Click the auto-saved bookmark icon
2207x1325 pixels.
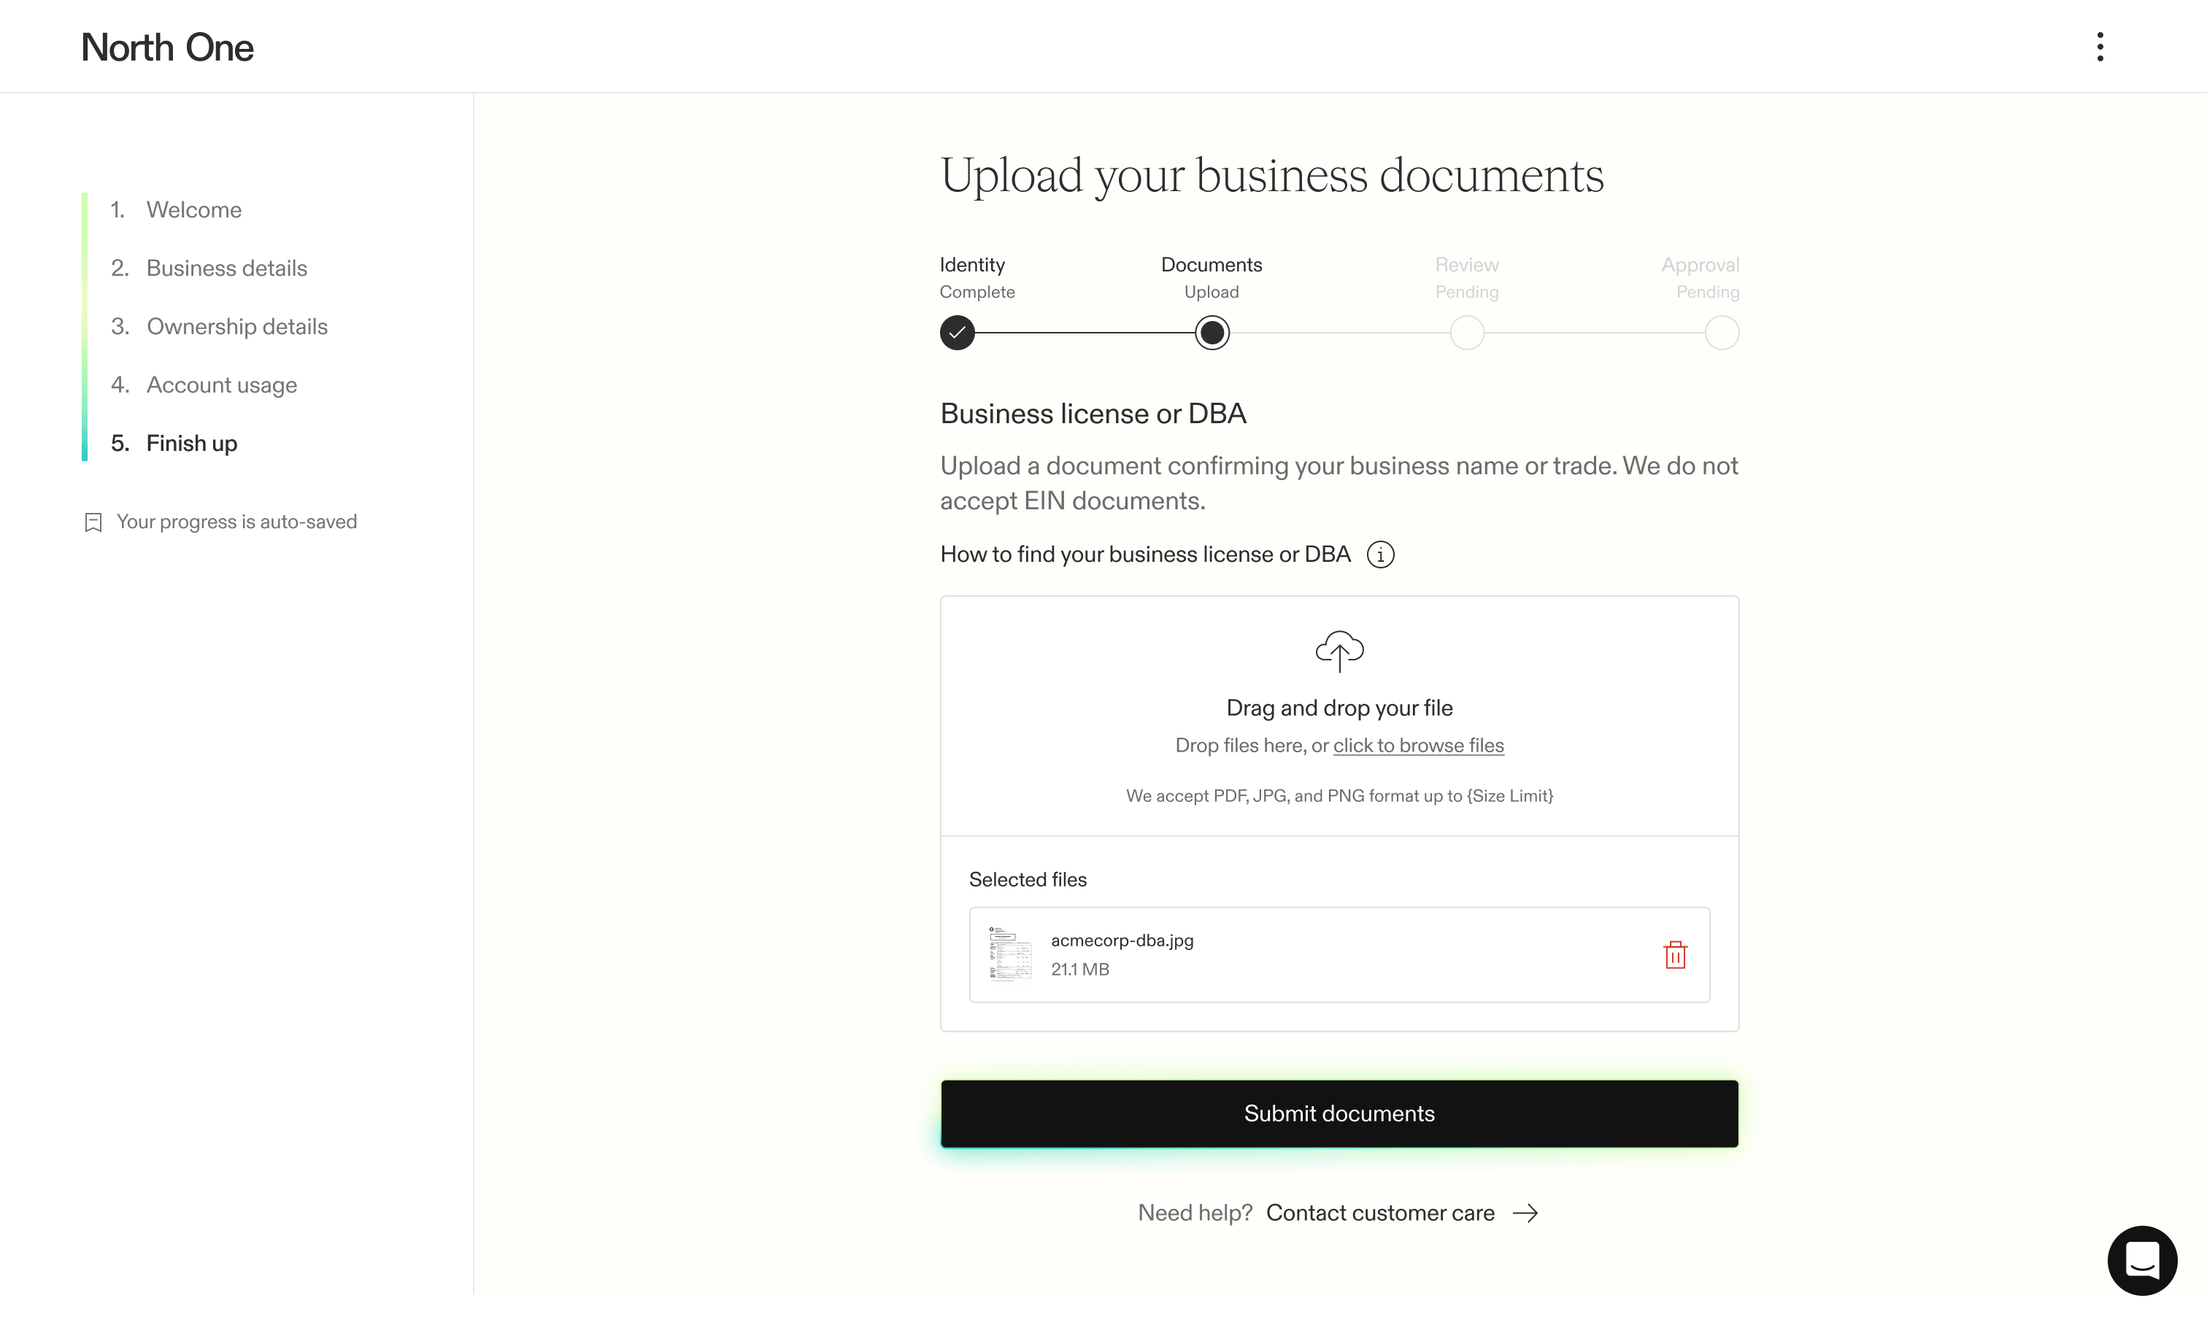coord(93,522)
